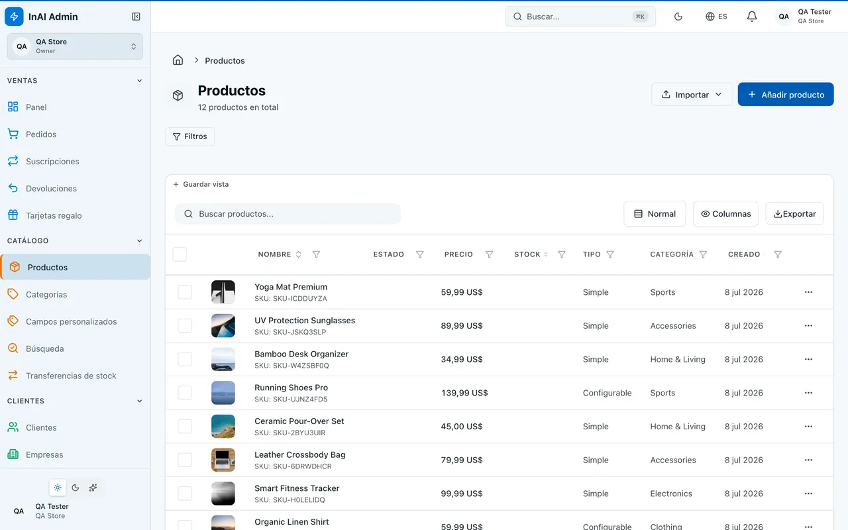Open the Columnas visibility menu
This screenshot has width=848, height=530.
pyautogui.click(x=726, y=214)
